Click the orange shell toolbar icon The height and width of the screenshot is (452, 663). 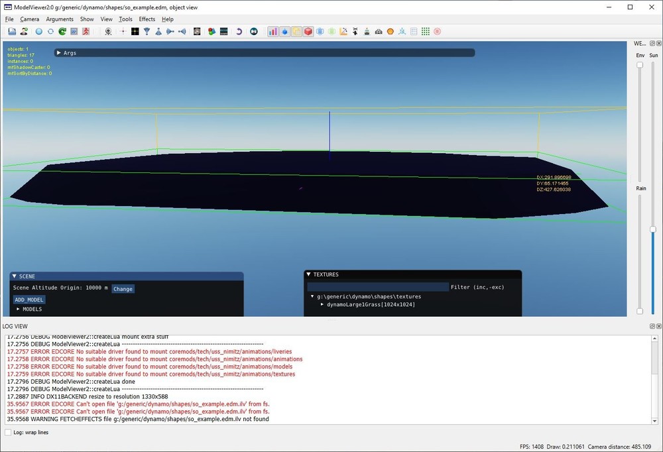390,31
